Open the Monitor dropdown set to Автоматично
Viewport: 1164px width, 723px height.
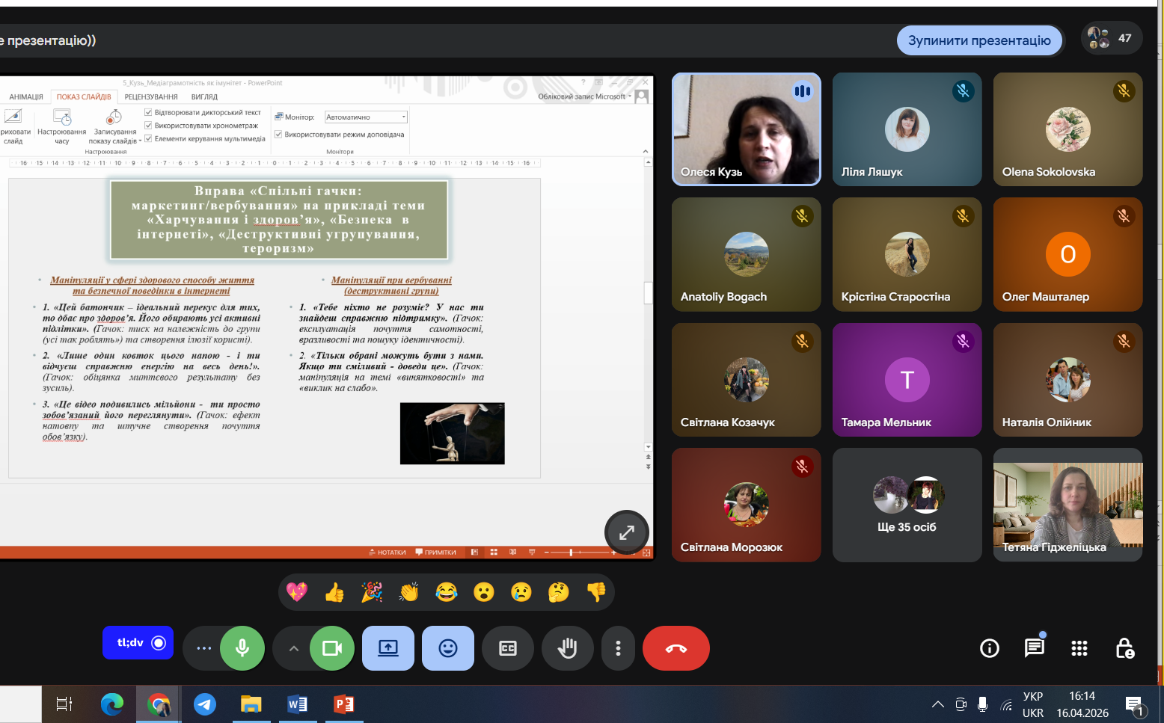pyautogui.click(x=366, y=117)
